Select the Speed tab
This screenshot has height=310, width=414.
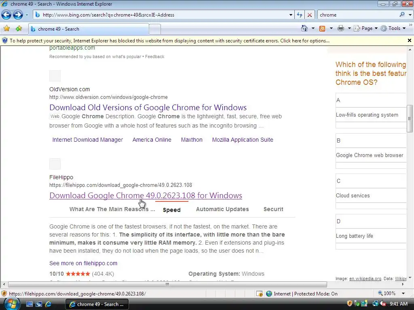coord(171,210)
